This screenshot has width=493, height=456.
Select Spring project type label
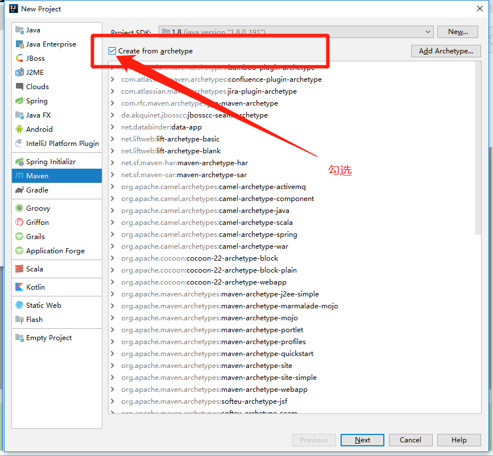[37, 101]
